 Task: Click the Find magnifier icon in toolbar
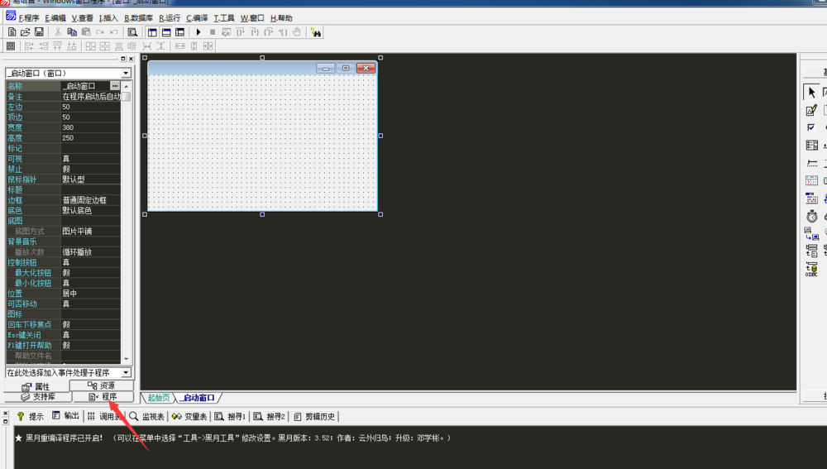click(x=132, y=32)
